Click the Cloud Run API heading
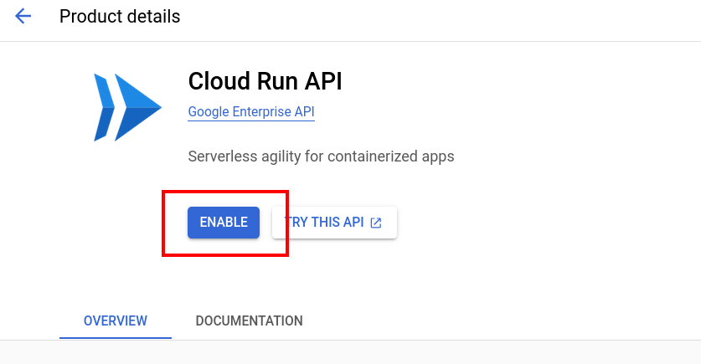 [265, 81]
